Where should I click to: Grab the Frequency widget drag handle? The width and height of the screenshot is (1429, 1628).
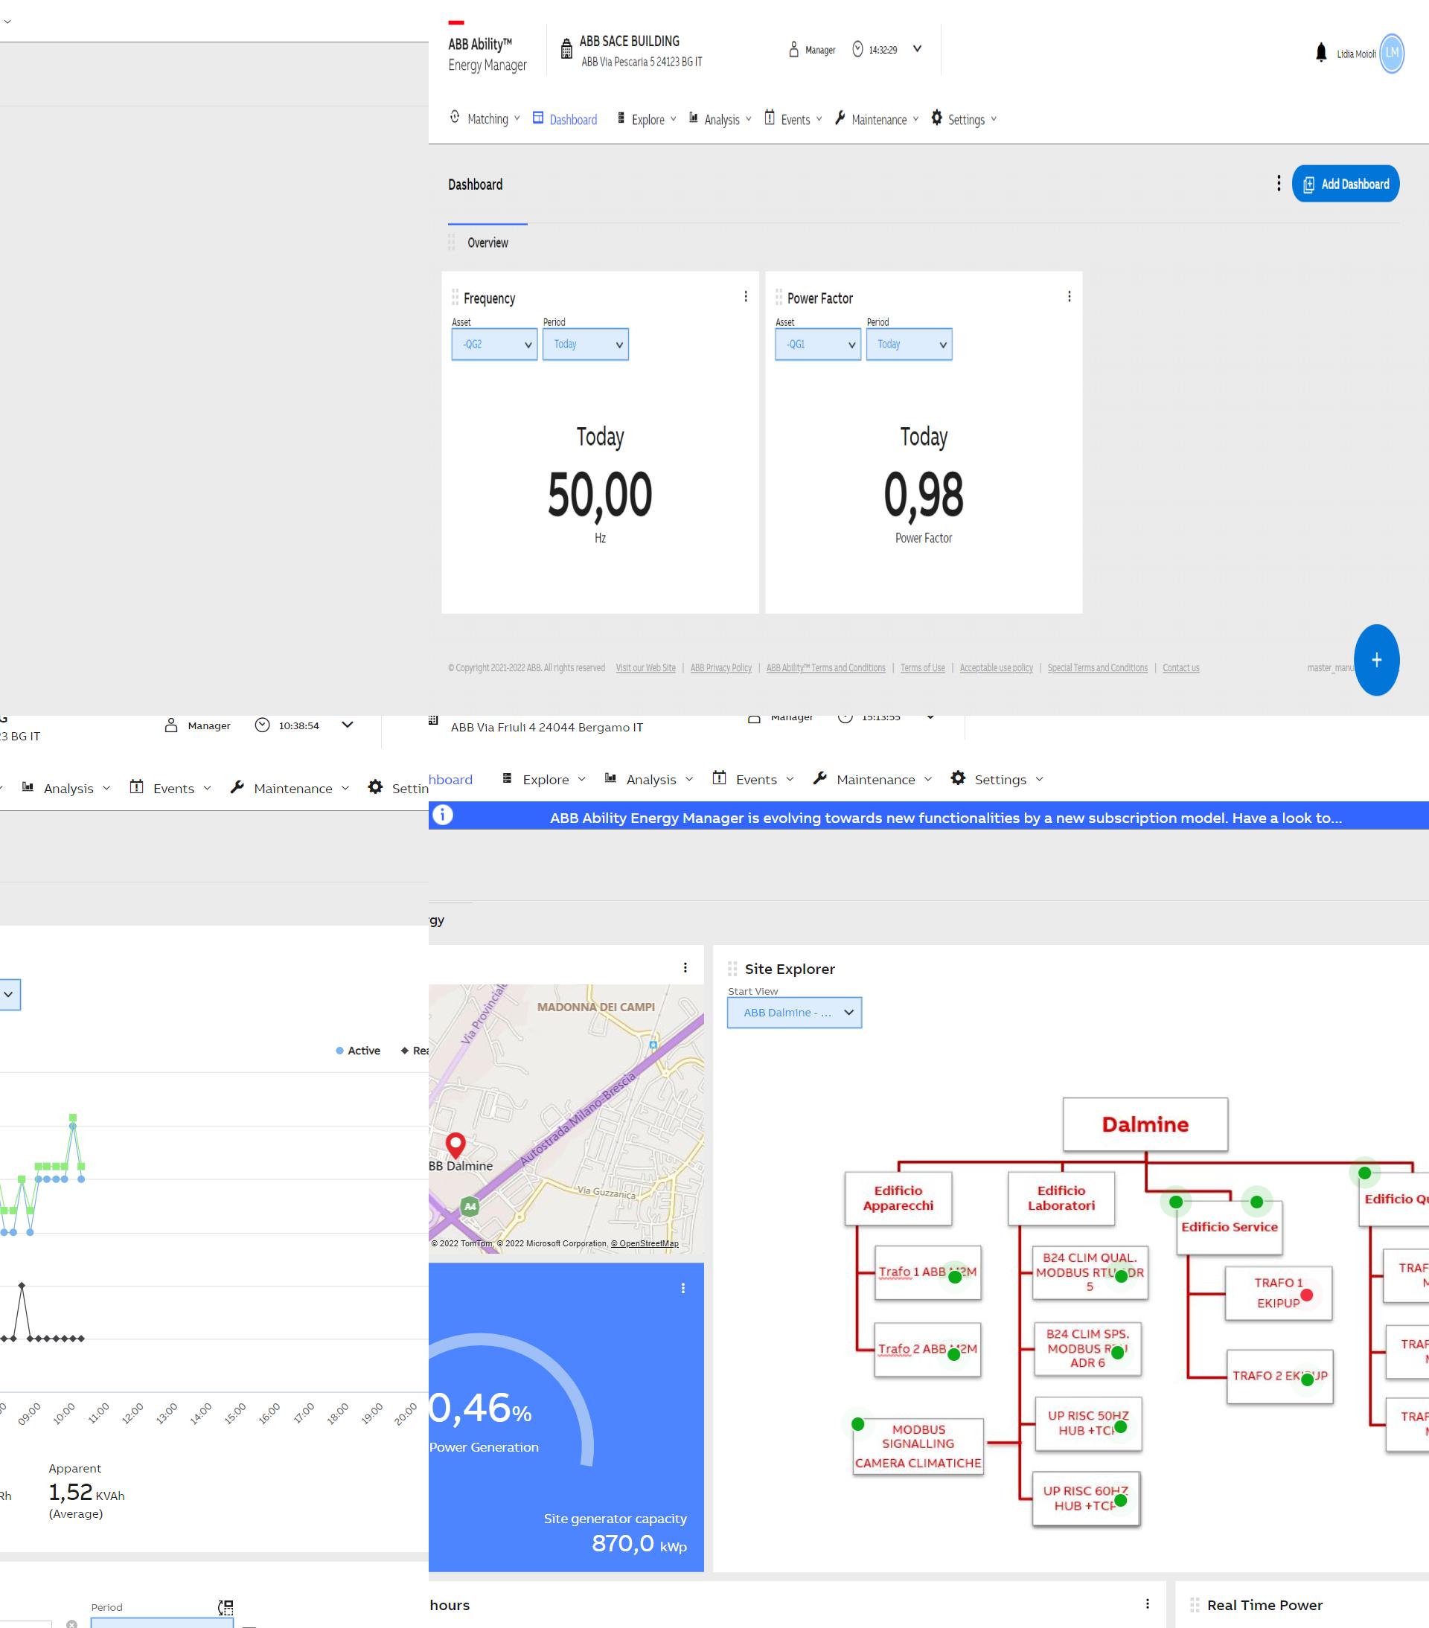[x=455, y=297]
